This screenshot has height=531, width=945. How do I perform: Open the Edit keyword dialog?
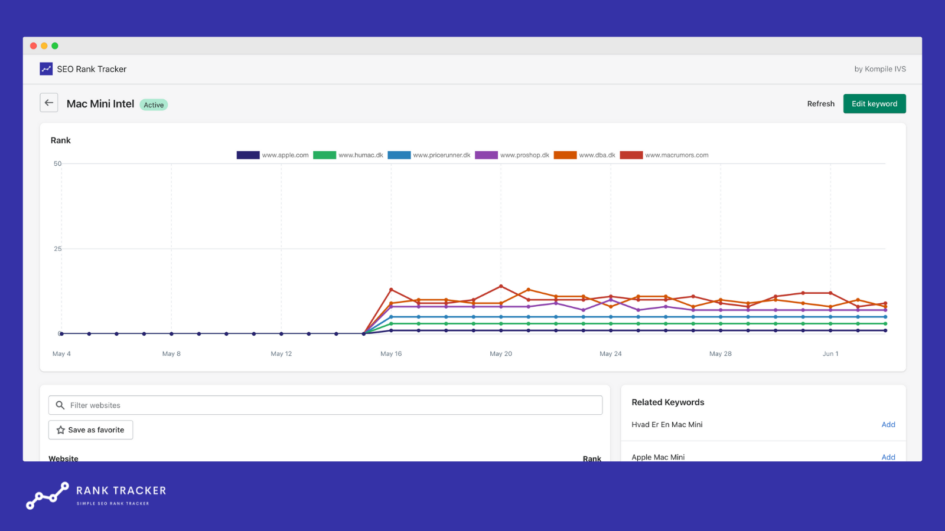874,104
